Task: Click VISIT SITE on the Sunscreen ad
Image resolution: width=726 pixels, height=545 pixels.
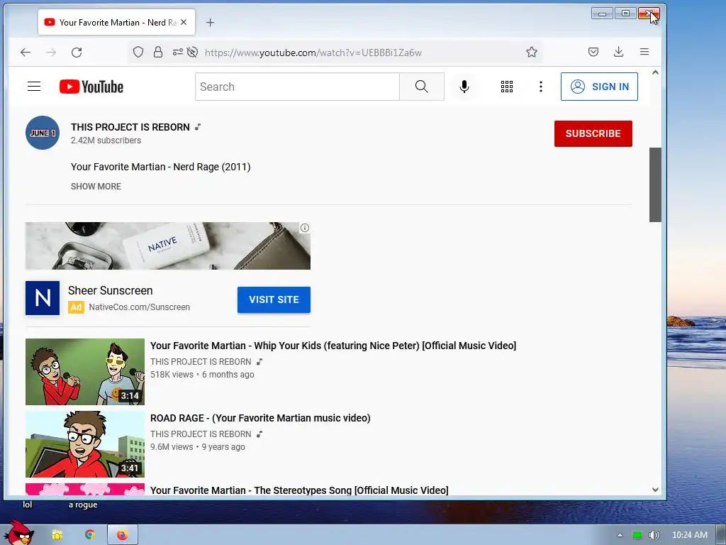Action: 274,299
